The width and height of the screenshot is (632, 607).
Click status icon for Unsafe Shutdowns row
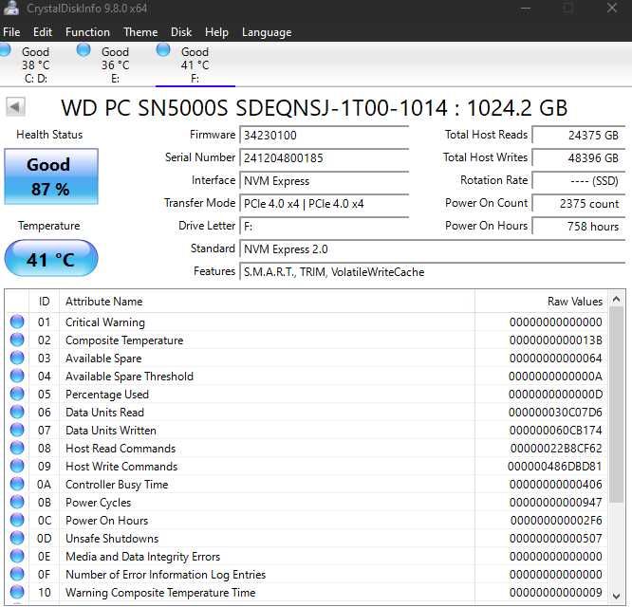point(17,538)
